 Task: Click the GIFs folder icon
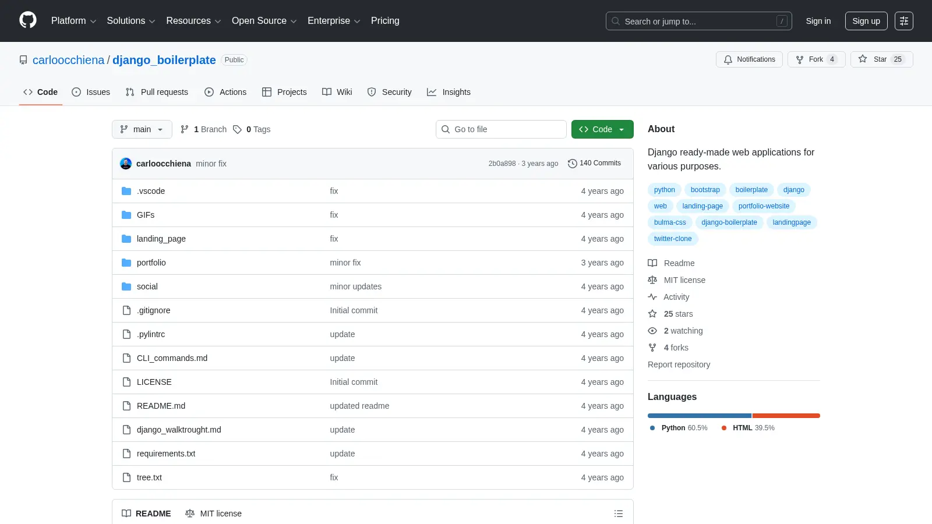click(x=126, y=215)
